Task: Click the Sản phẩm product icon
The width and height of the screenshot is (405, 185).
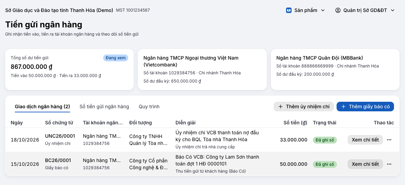Action: tap(289, 10)
